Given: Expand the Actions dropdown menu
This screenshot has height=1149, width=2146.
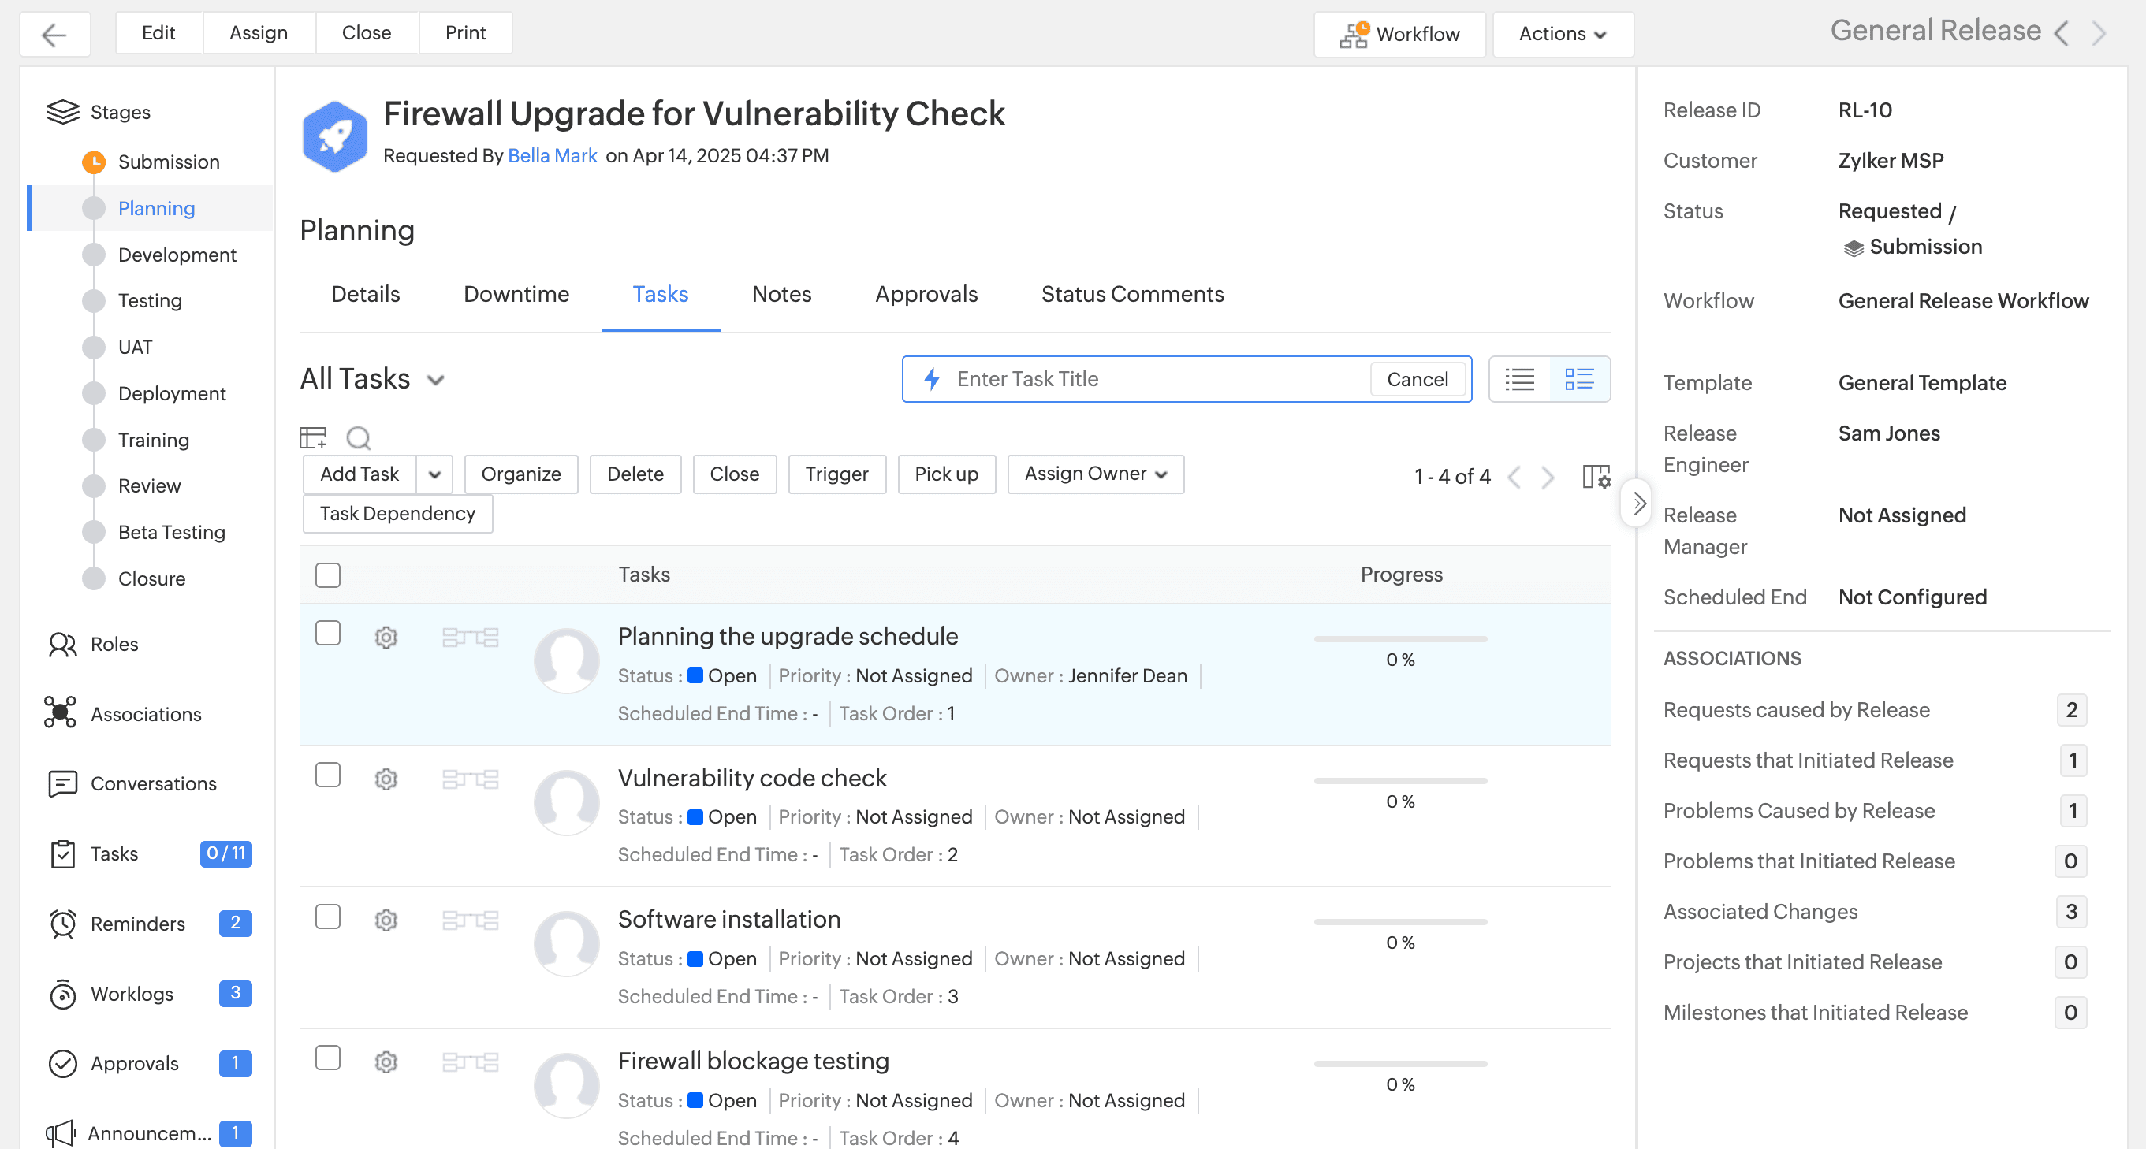Looking at the screenshot, I should [1561, 34].
